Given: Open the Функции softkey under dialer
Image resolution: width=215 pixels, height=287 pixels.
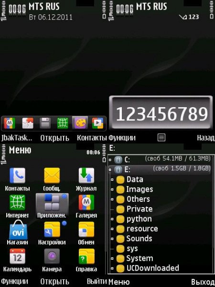Looking at the screenshot, I should (x=122, y=138).
